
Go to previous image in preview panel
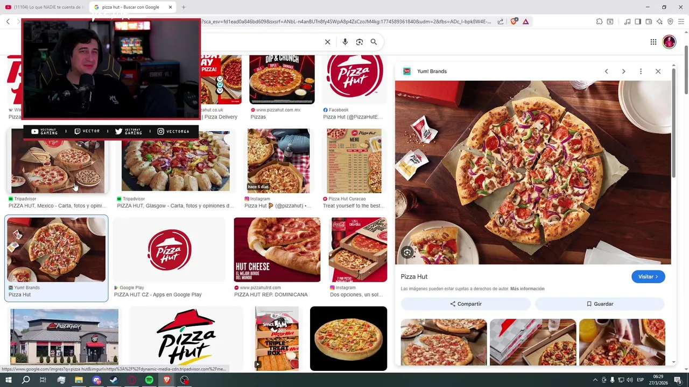[x=606, y=71]
